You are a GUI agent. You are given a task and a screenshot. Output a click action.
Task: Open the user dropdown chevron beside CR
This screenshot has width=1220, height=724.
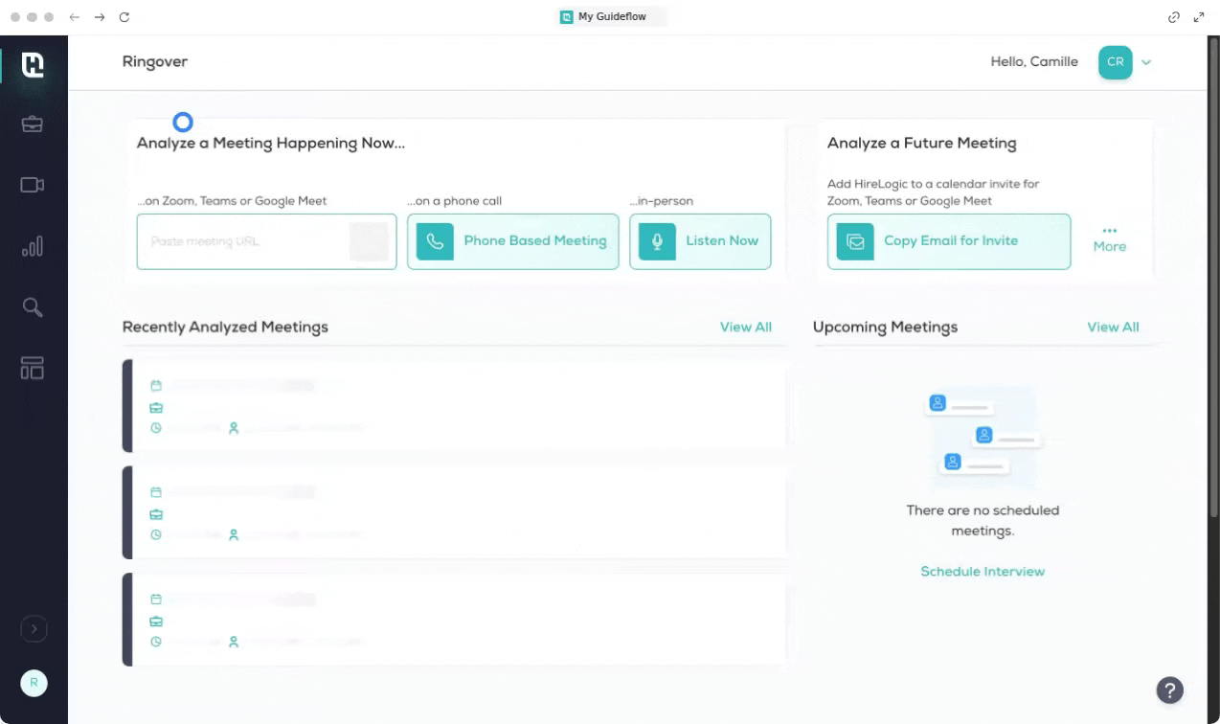(1146, 62)
